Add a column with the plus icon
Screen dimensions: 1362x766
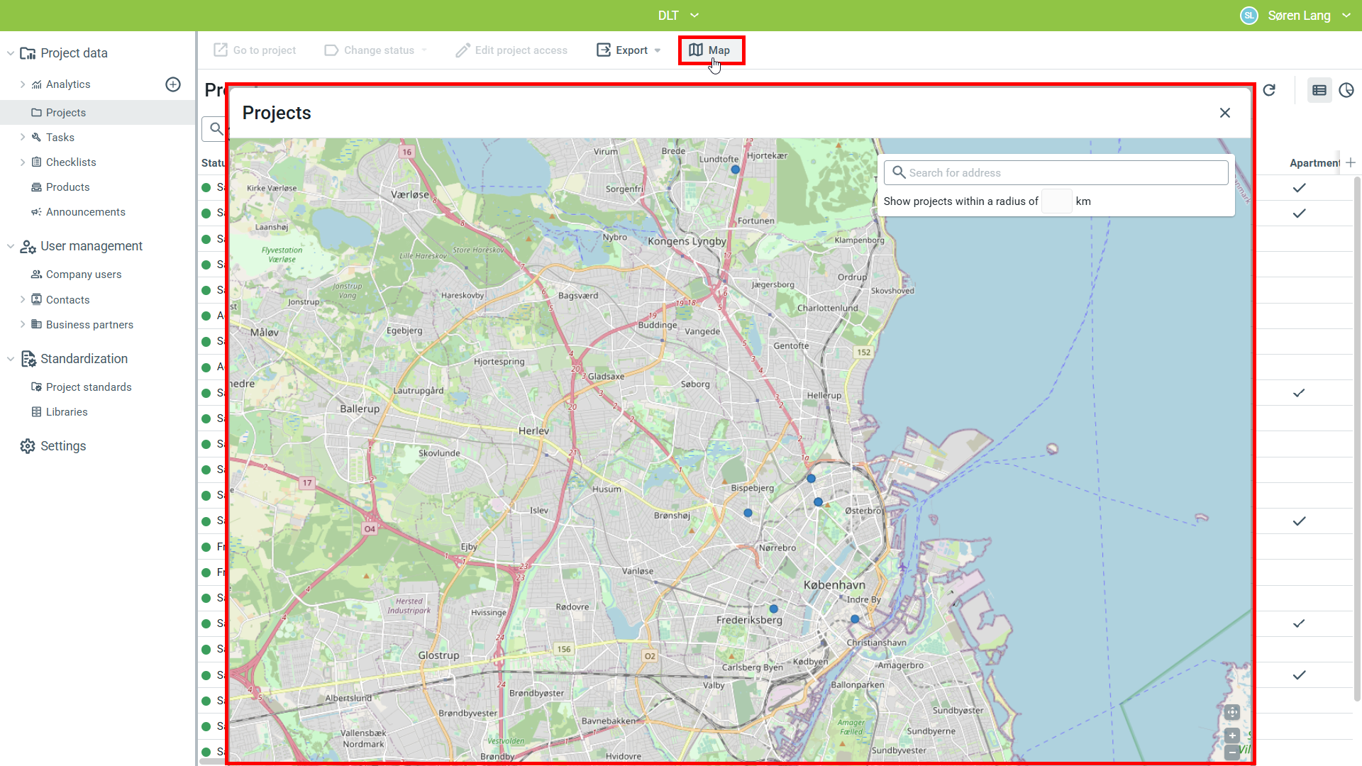[1351, 162]
